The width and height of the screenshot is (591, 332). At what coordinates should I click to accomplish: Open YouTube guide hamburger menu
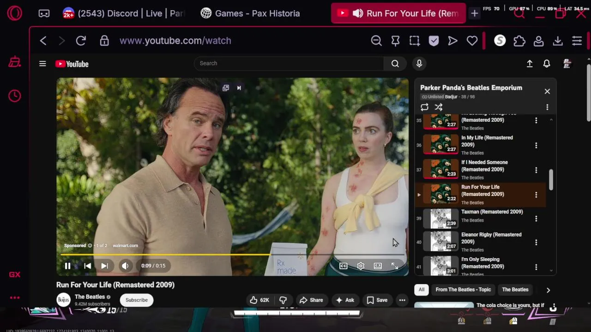(42, 64)
